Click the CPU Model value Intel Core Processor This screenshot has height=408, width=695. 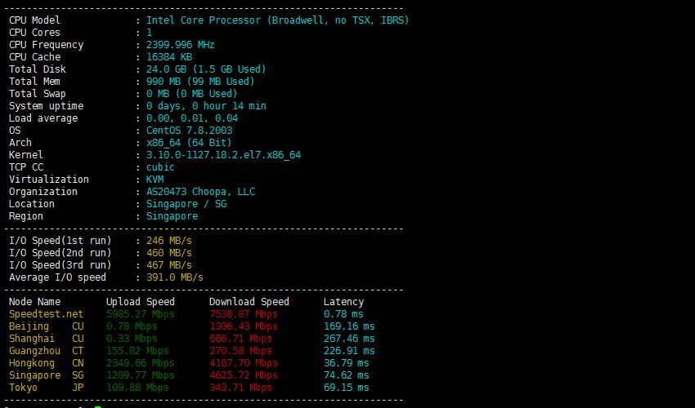tap(204, 20)
